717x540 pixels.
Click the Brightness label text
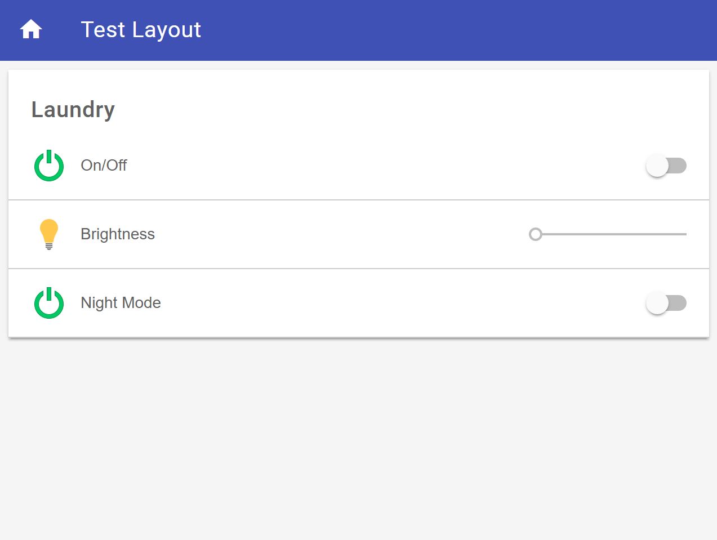[118, 234]
